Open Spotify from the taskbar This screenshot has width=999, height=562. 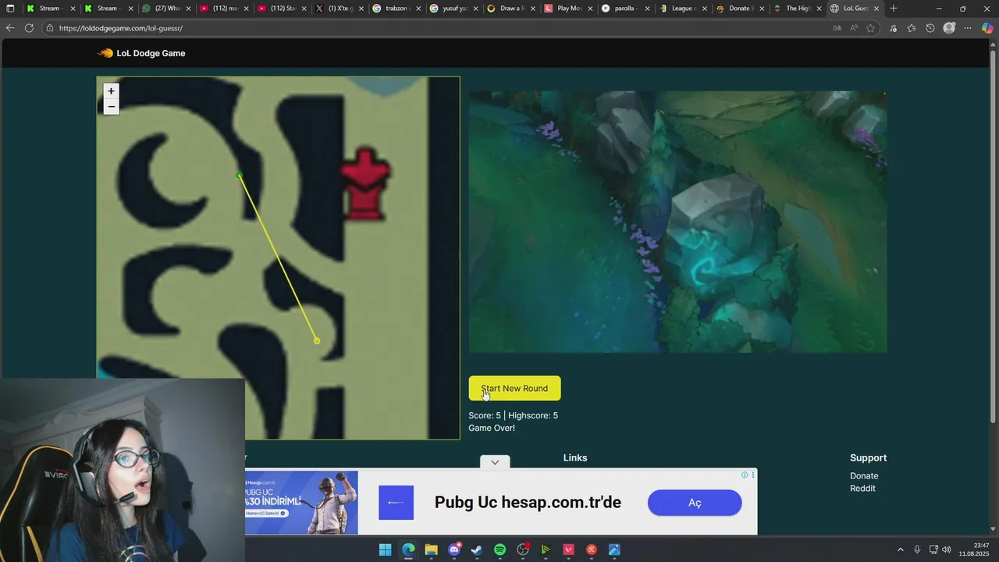(499, 550)
